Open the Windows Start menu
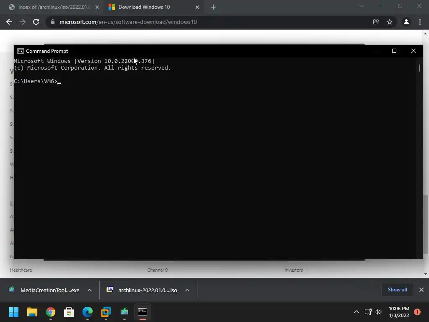This screenshot has width=429, height=322. 13,312
